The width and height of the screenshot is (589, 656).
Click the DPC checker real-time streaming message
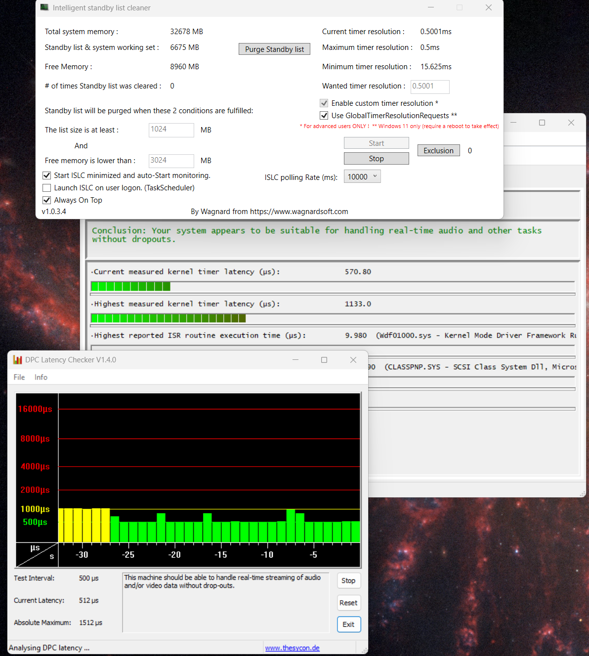[222, 581]
